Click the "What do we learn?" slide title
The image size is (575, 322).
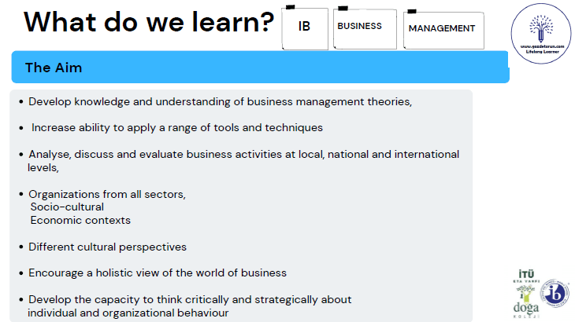pyautogui.click(x=149, y=23)
